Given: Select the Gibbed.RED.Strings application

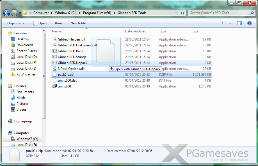Looking at the screenshot, I should click(70, 57).
